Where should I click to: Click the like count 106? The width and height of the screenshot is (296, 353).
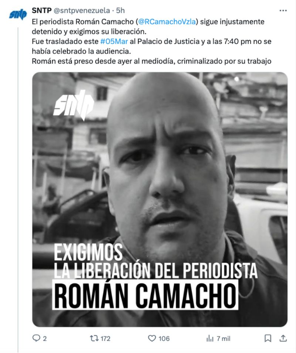pyautogui.click(x=164, y=338)
